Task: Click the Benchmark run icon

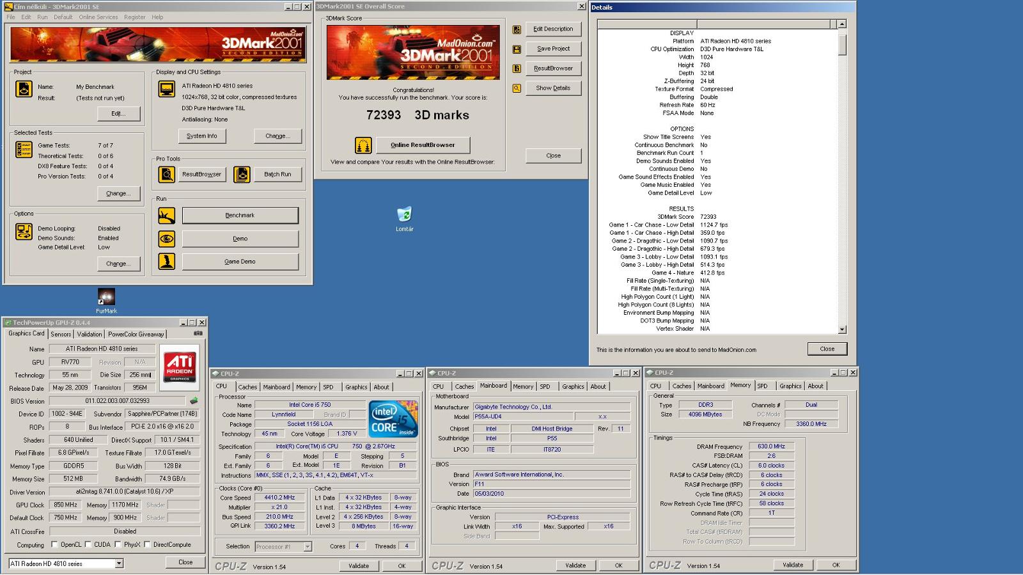Action: [x=166, y=216]
